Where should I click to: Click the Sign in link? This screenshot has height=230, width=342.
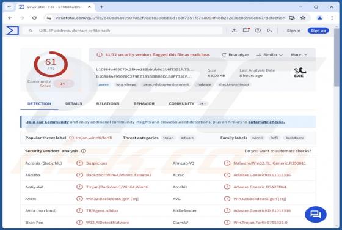[x=294, y=31]
